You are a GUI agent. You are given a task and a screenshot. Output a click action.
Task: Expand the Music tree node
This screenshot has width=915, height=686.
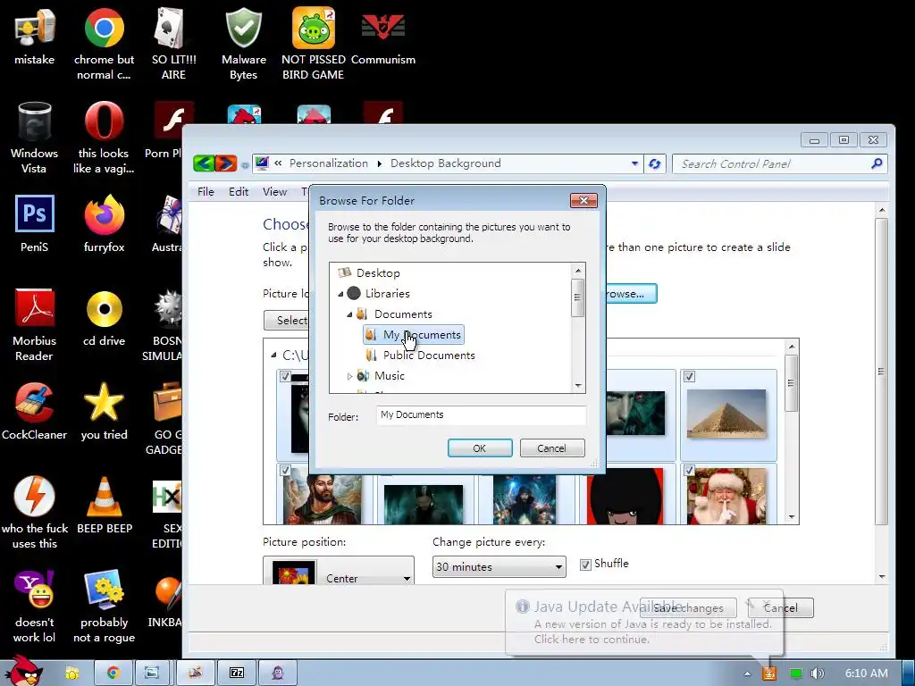(x=349, y=376)
